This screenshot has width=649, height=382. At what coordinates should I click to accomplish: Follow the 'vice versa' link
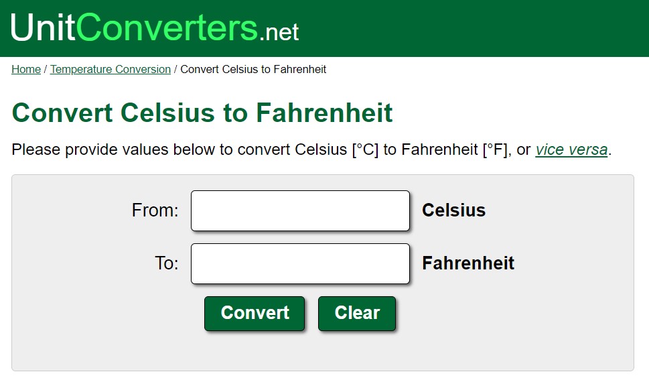point(571,149)
